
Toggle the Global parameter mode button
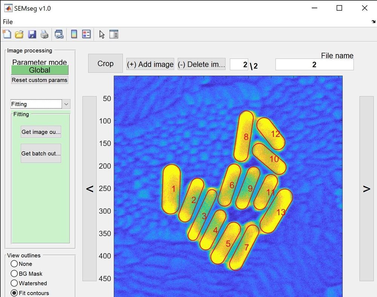pos(40,70)
